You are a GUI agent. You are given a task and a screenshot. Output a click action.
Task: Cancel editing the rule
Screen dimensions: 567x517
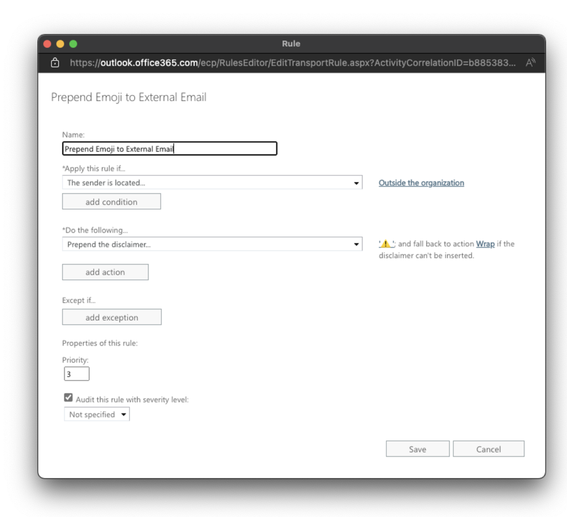[488, 449]
